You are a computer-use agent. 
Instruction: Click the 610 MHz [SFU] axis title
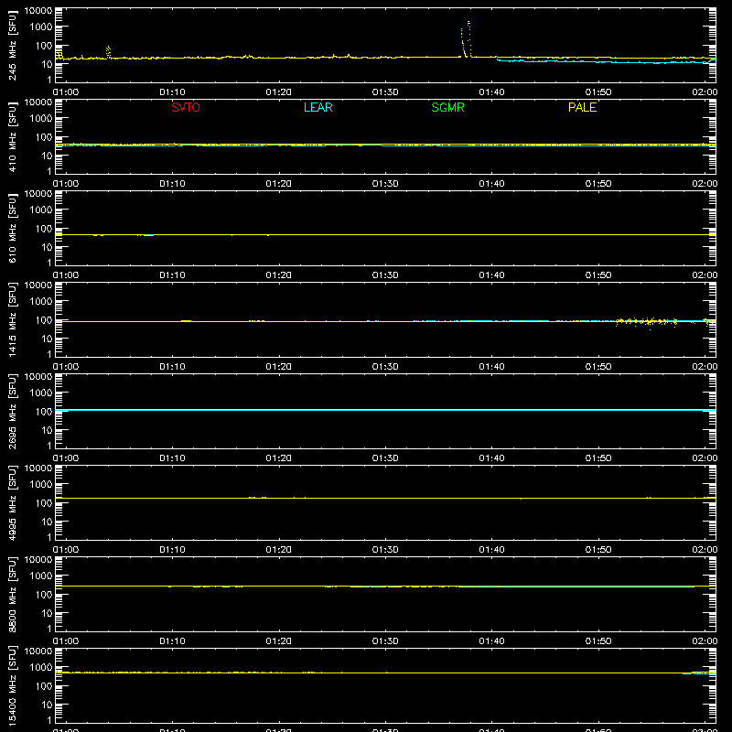tap(13, 229)
